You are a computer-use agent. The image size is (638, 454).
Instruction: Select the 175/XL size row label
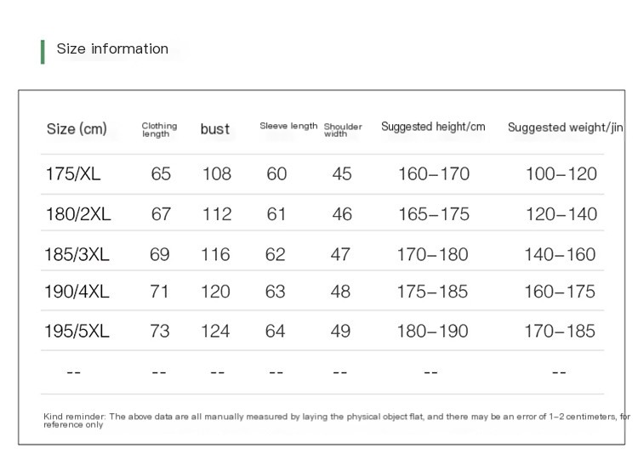pyautogui.click(x=73, y=174)
